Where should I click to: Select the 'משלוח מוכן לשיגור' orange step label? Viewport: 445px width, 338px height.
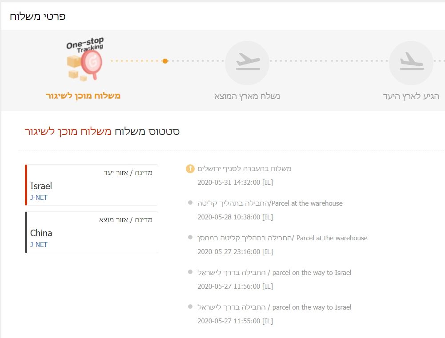83,96
